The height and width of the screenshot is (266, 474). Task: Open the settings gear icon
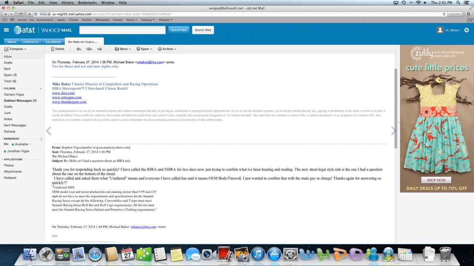coord(466,30)
